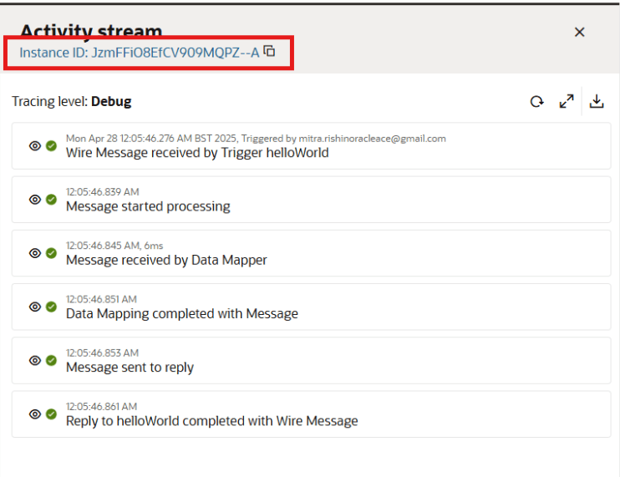Image resolution: width=620 pixels, height=477 pixels.
Task: Download the activity stream log
Action: pos(597,102)
